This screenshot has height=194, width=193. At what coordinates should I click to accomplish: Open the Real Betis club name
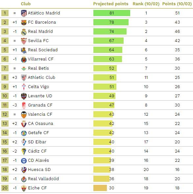(x=38, y=68)
